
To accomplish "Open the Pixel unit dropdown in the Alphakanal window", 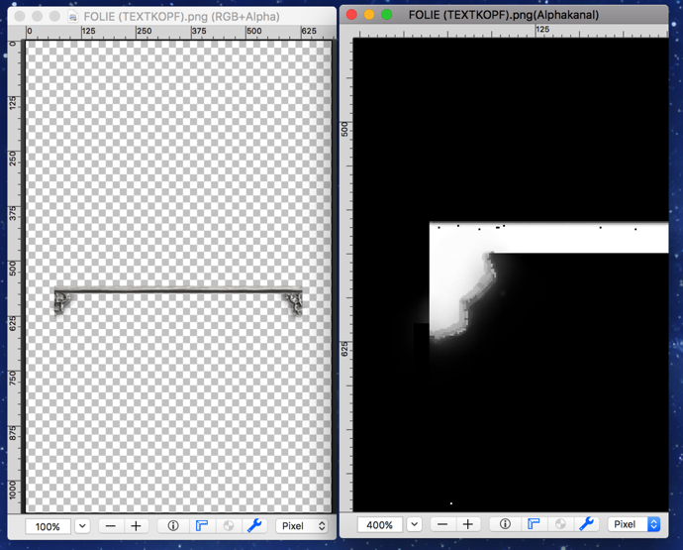I will (634, 524).
